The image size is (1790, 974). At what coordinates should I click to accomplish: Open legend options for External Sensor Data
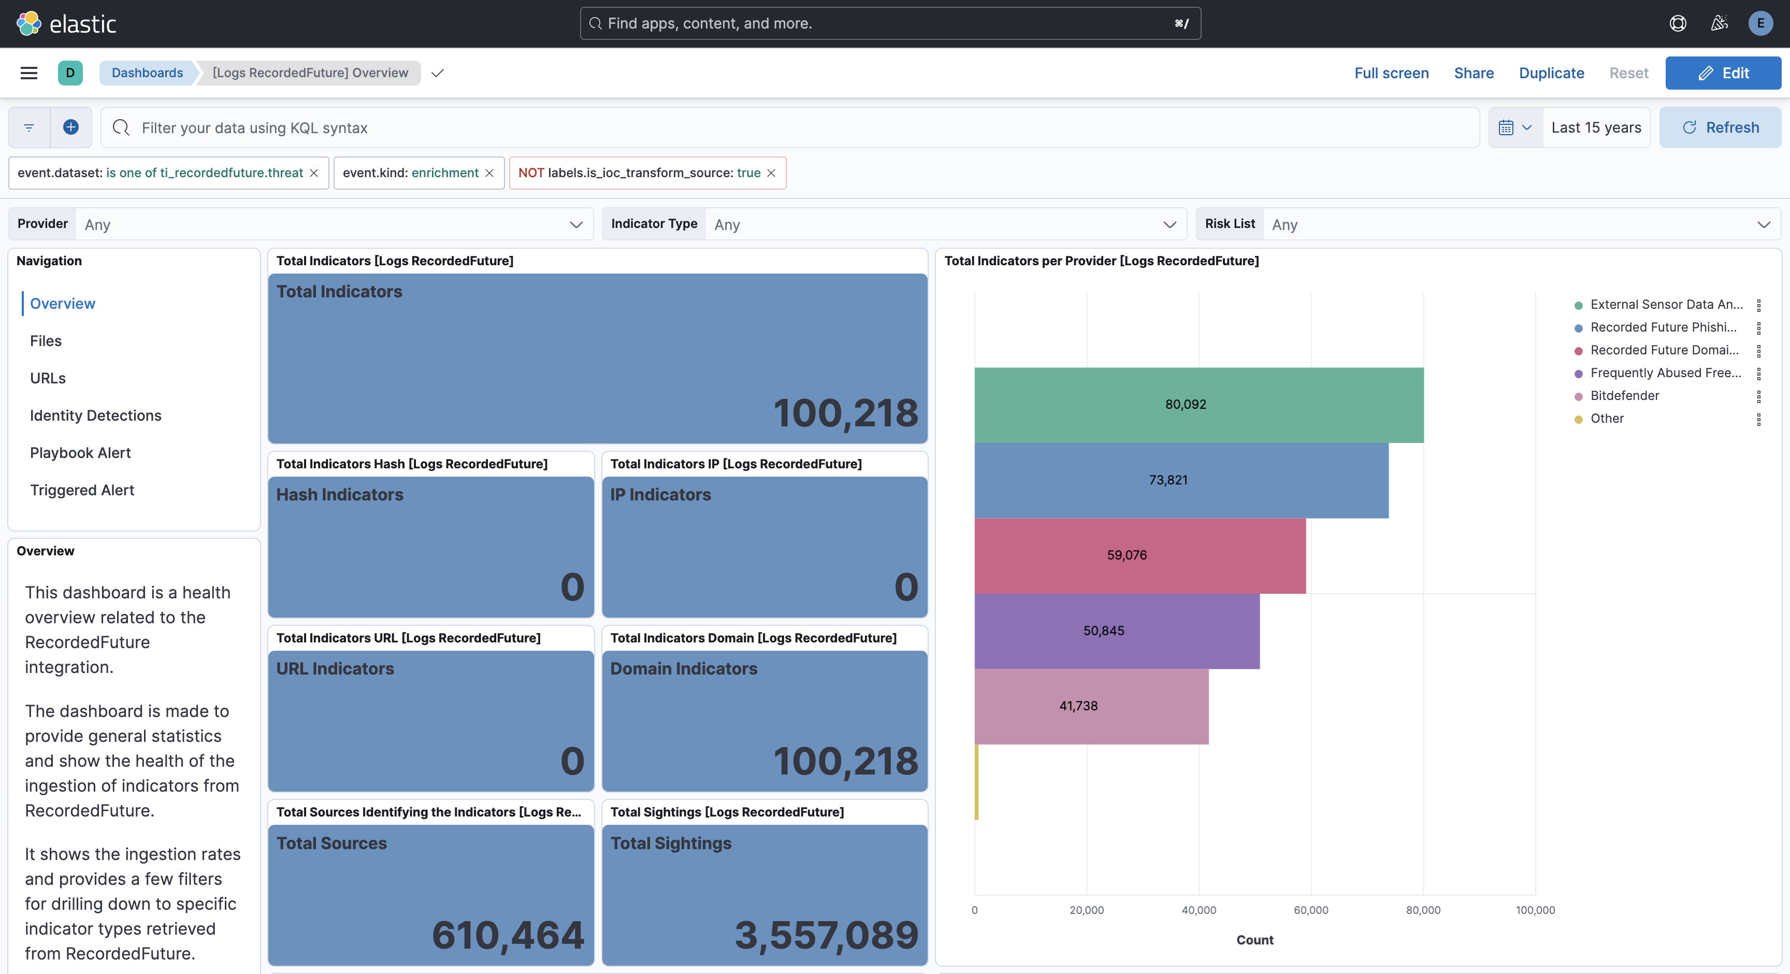click(1759, 305)
